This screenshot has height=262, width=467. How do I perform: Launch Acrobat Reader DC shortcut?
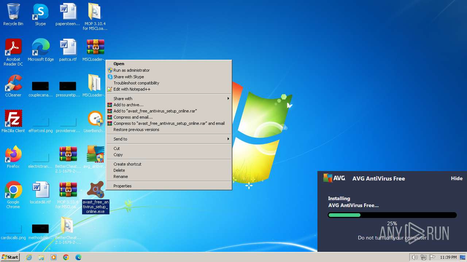[x=13, y=52]
